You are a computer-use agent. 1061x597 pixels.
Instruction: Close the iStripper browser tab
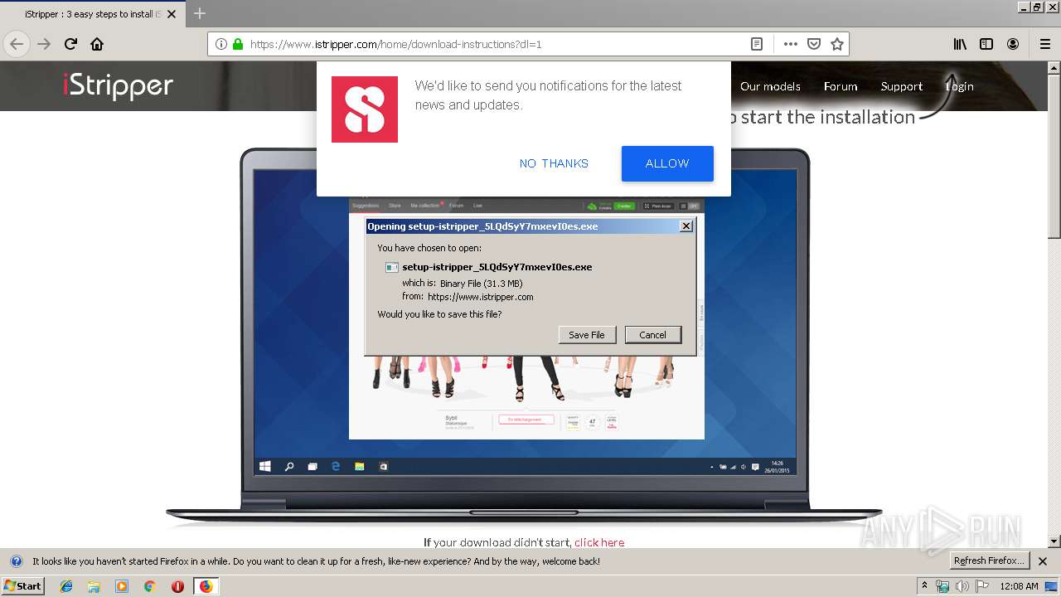pyautogui.click(x=173, y=14)
